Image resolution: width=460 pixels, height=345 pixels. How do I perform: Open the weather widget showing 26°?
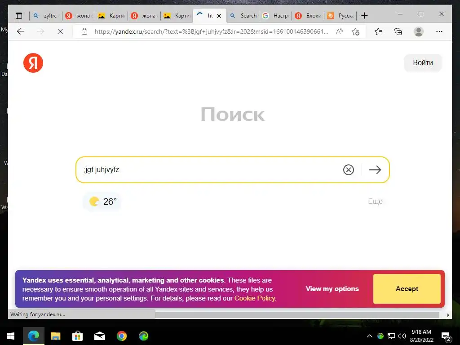(x=102, y=202)
